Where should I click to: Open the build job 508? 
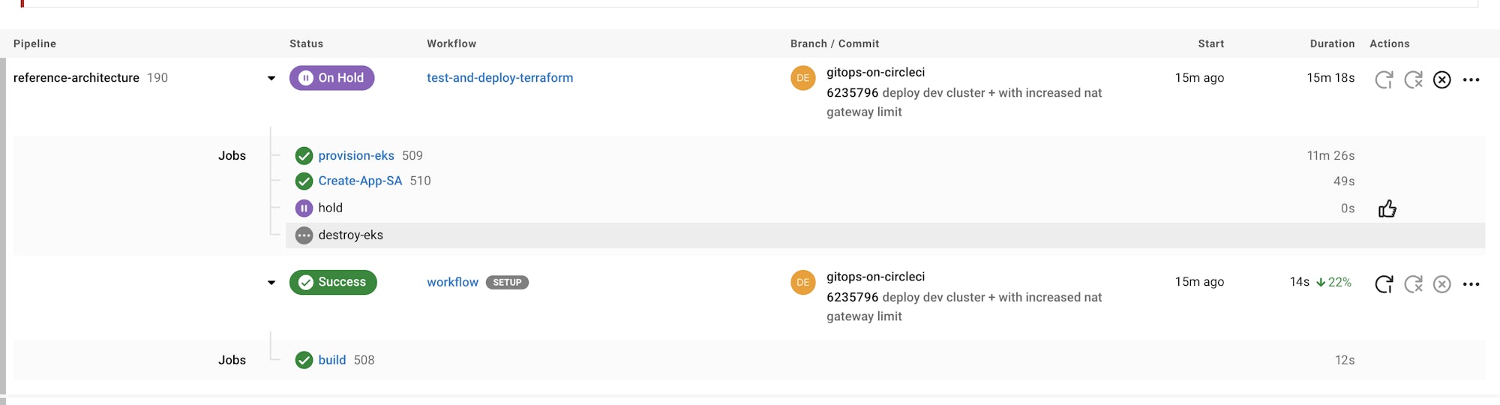coord(331,360)
